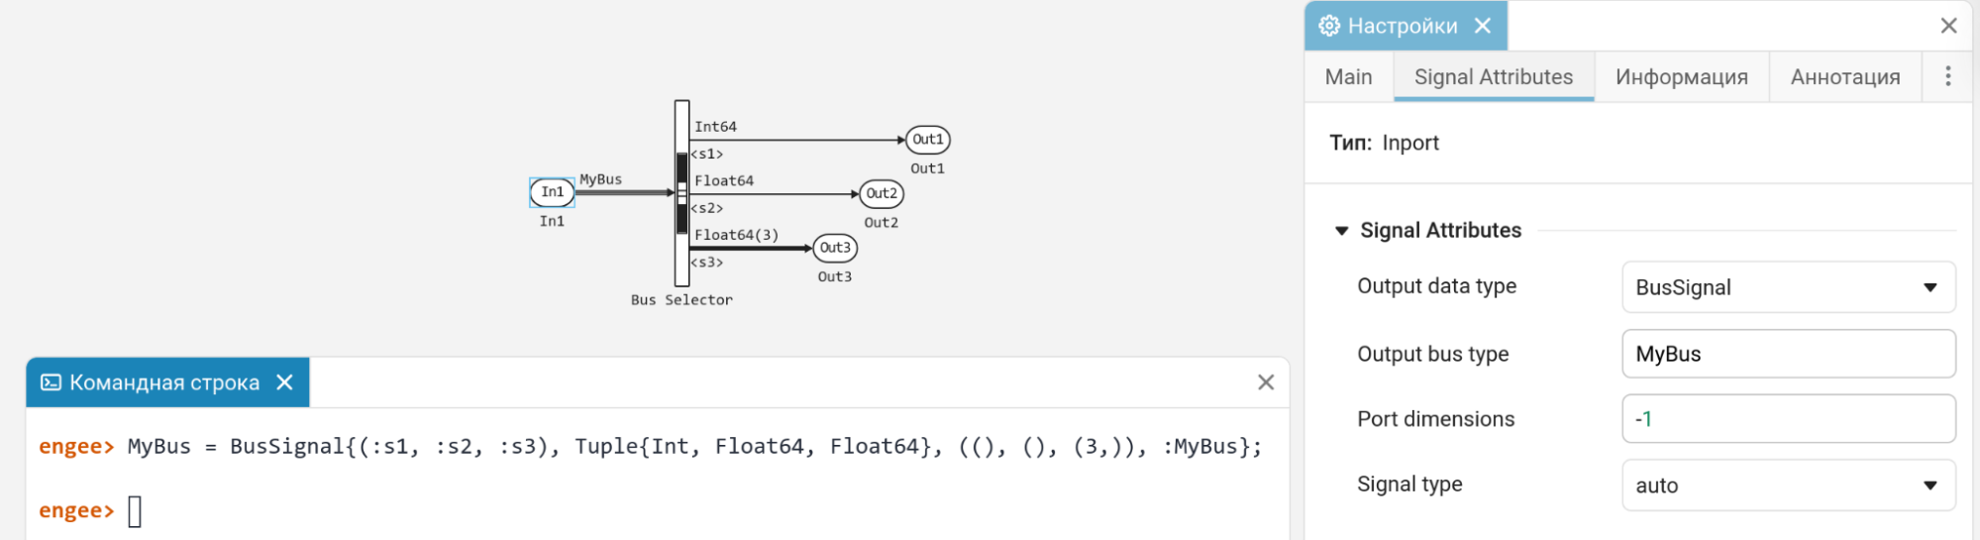1980x540 pixels.
Task: Close the settings side panel
Action: 1948,26
